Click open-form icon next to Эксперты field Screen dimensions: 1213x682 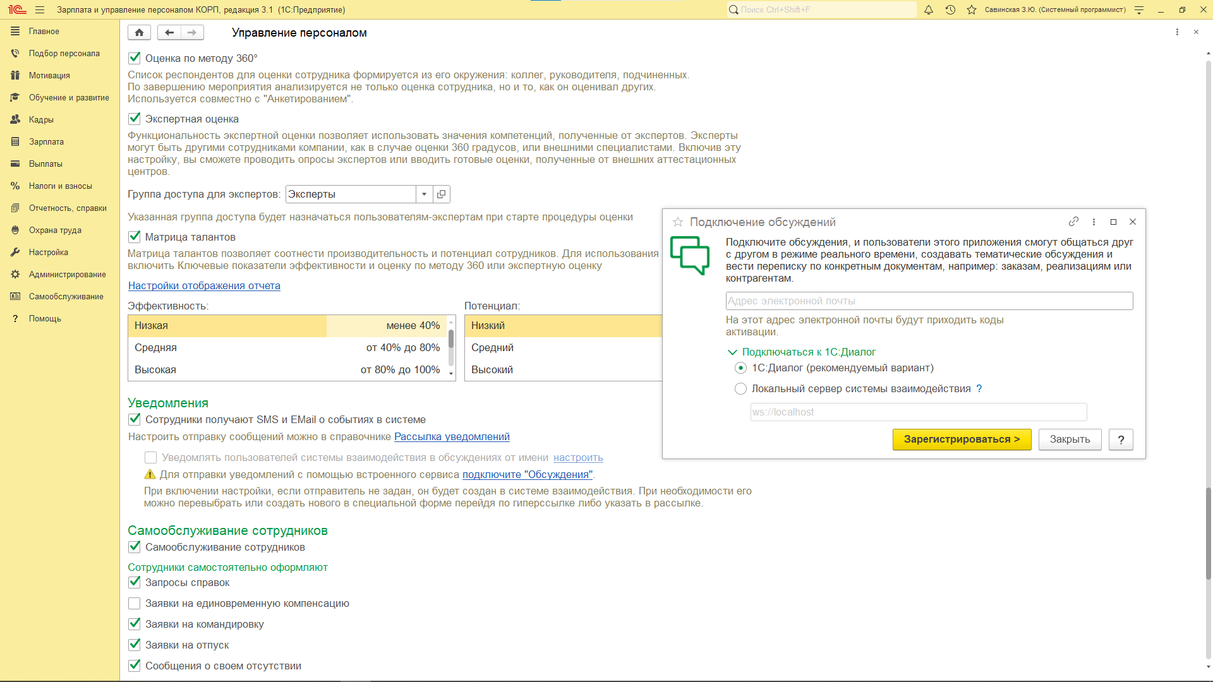pos(442,194)
